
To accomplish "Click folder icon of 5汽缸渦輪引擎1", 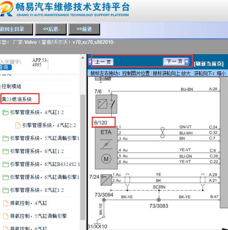I will click(x=6, y=138).
